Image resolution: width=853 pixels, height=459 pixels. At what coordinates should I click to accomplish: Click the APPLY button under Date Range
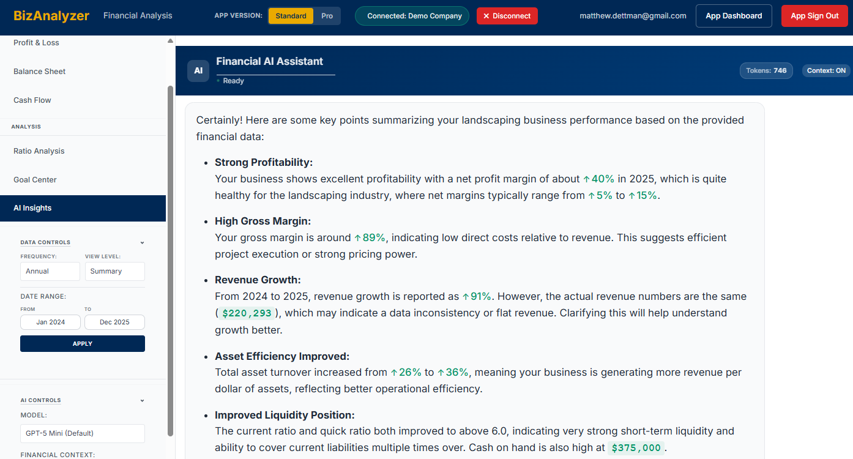click(x=82, y=343)
